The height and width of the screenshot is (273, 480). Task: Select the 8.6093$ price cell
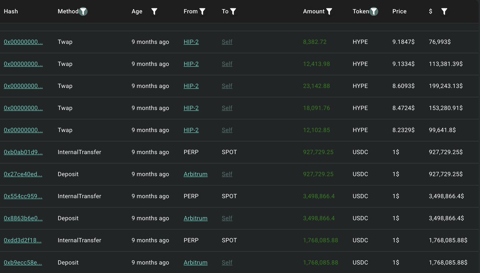(403, 86)
